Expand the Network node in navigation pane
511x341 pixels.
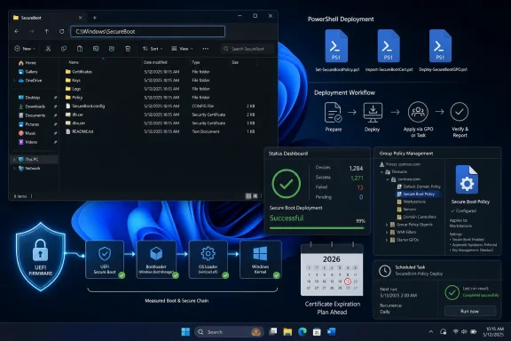point(14,169)
